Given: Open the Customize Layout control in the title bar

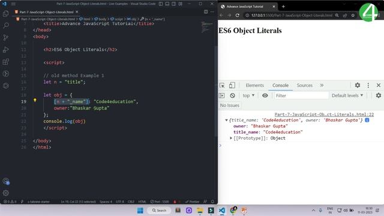Looking at the screenshot, I should [x=180, y=4].
